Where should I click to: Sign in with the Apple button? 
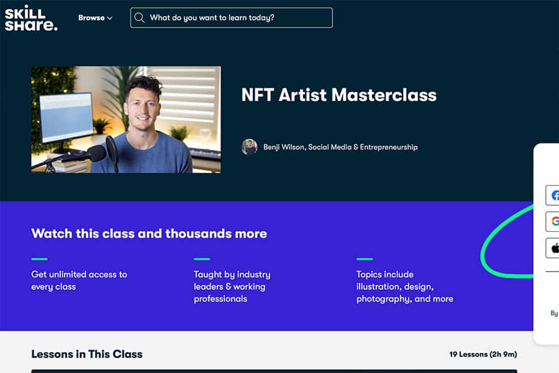tap(553, 247)
